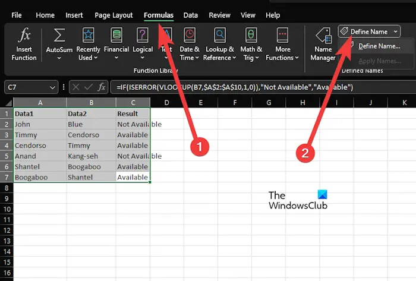416x281 pixels.
Task: Expand the More Functions dropdown chevron
Action: pyautogui.click(x=297, y=58)
